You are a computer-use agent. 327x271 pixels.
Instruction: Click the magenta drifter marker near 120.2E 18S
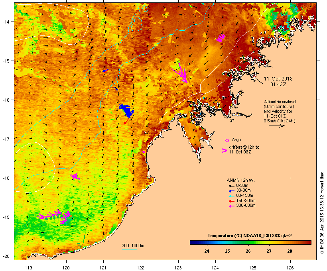[x=75, y=177]
